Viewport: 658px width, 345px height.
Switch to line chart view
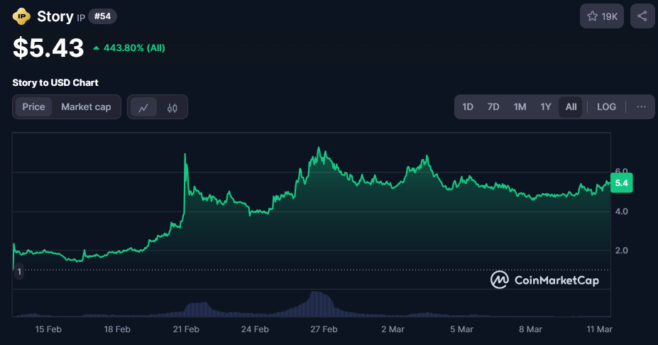point(143,107)
